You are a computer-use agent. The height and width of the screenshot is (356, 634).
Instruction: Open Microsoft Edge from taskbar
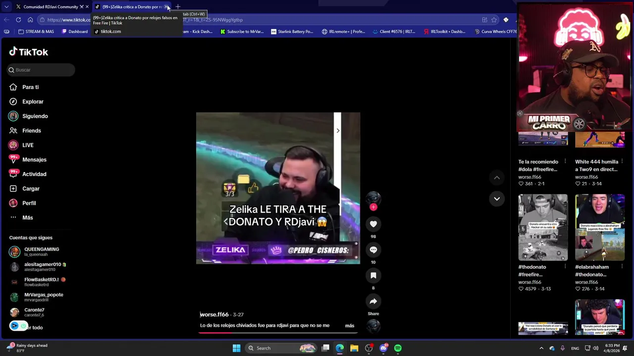[x=340, y=348]
